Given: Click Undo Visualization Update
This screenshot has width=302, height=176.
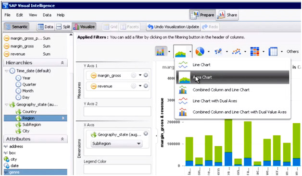Looking at the screenshot, I should [173, 27].
